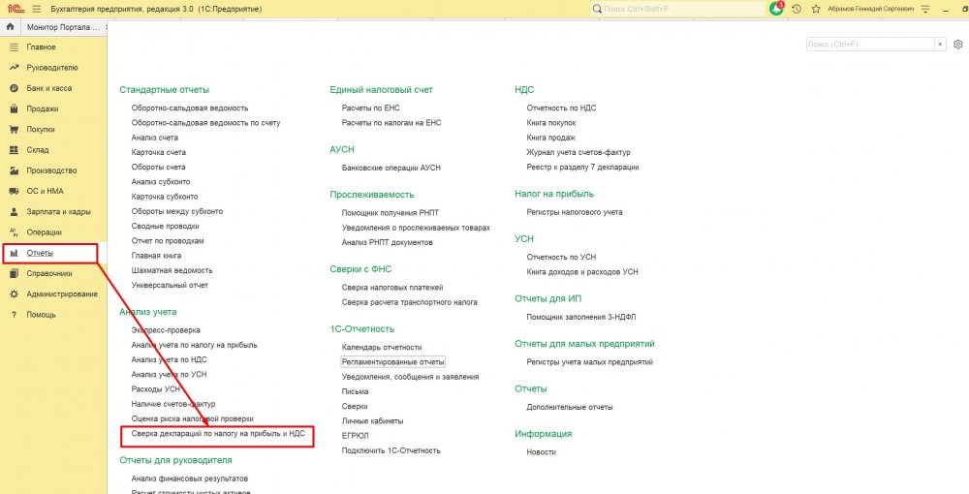Open user Абрамов Геннадий Сергеевич
The width and height of the screenshot is (969, 494).
coord(871,10)
